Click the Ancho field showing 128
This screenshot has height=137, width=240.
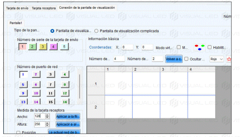click(x=40, y=116)
